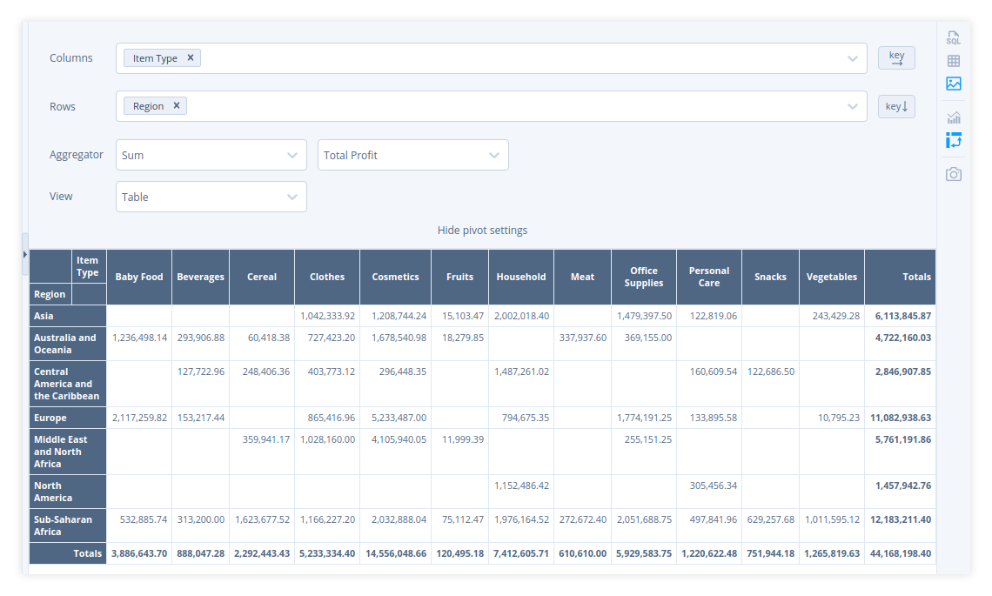Image resolution: width=992 pixels, height=596 pixels.
Task: Toggle column key sort order button
Action: pos(896,58)
